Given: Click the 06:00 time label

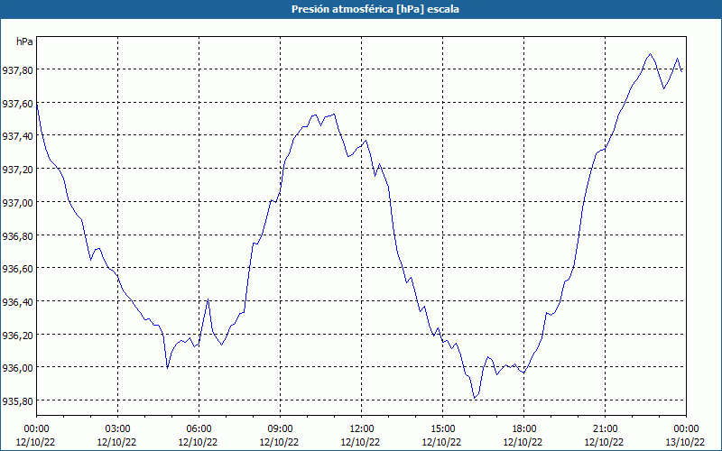Looking at the screenshot, I should [199, 429].
